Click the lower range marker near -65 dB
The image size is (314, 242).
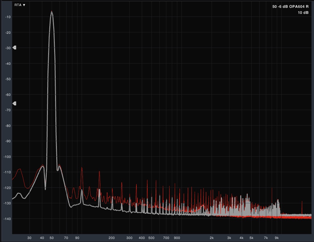click(x=14, y=103)
